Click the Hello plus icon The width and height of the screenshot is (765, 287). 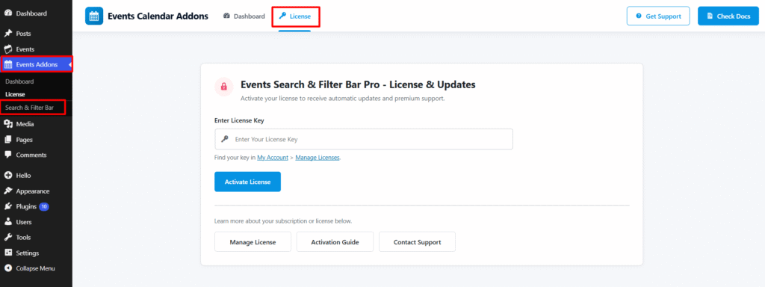7,175
